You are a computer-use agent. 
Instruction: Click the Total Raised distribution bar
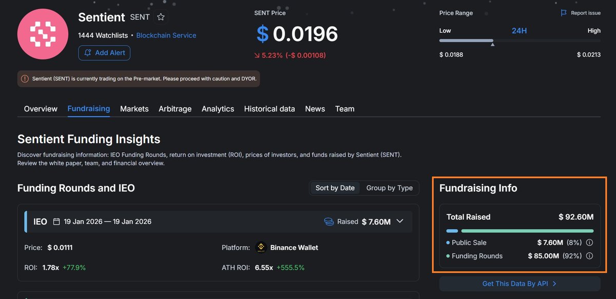tap(519, 231)
